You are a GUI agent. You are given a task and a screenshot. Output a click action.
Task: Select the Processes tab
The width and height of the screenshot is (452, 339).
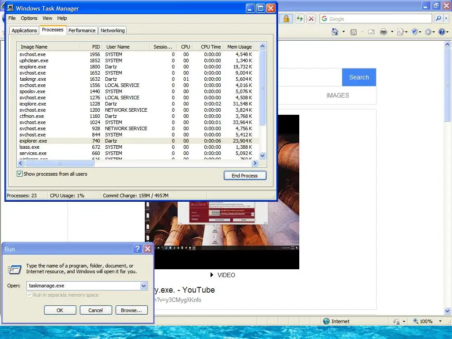pyautogui.click(x=53, y=30)
